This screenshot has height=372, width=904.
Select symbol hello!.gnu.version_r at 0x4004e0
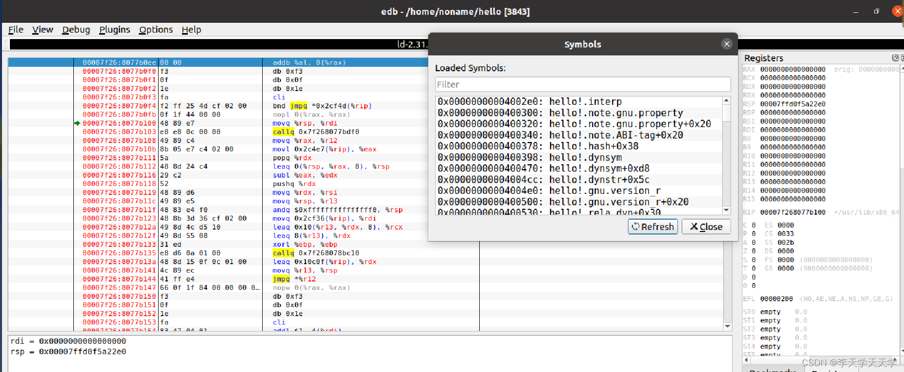[x=579, y=190]
